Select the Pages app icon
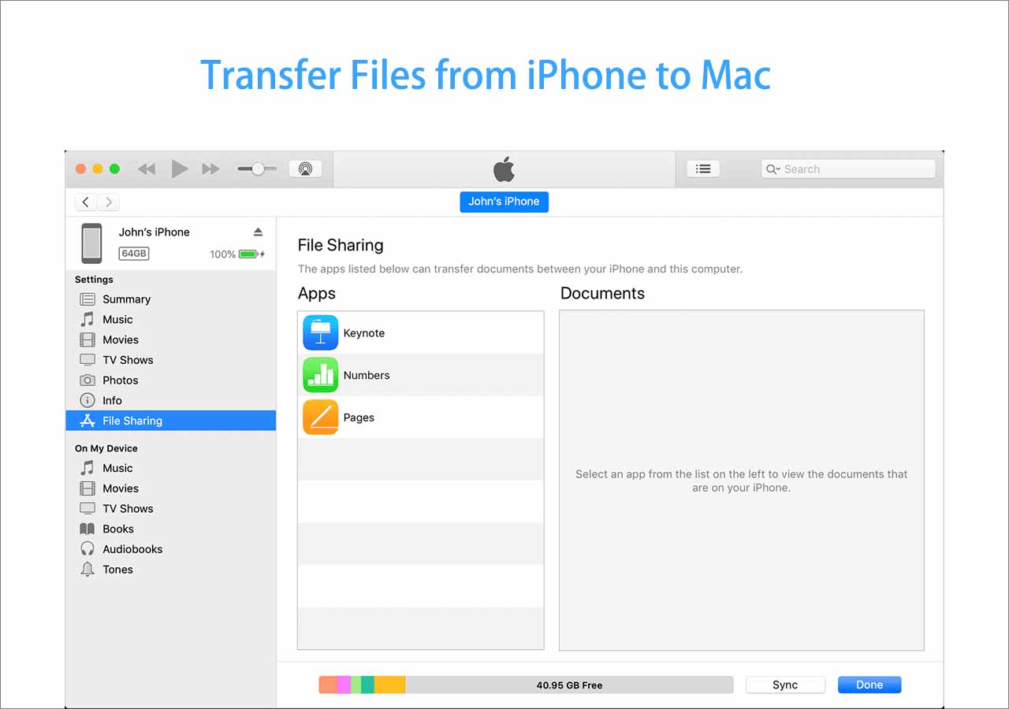Viewport: 1009px width, 709px height. (321, 418)
